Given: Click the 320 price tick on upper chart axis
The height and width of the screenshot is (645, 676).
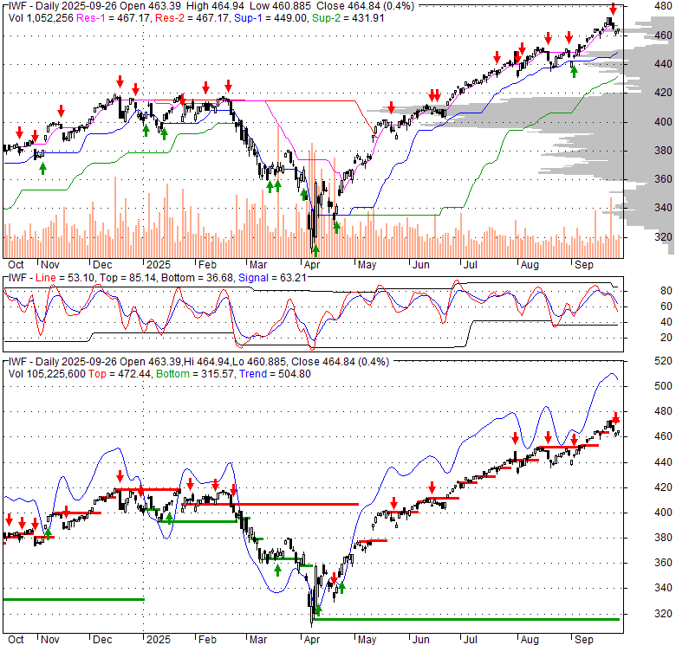Looking at the screenshot, I should [663, 237].
